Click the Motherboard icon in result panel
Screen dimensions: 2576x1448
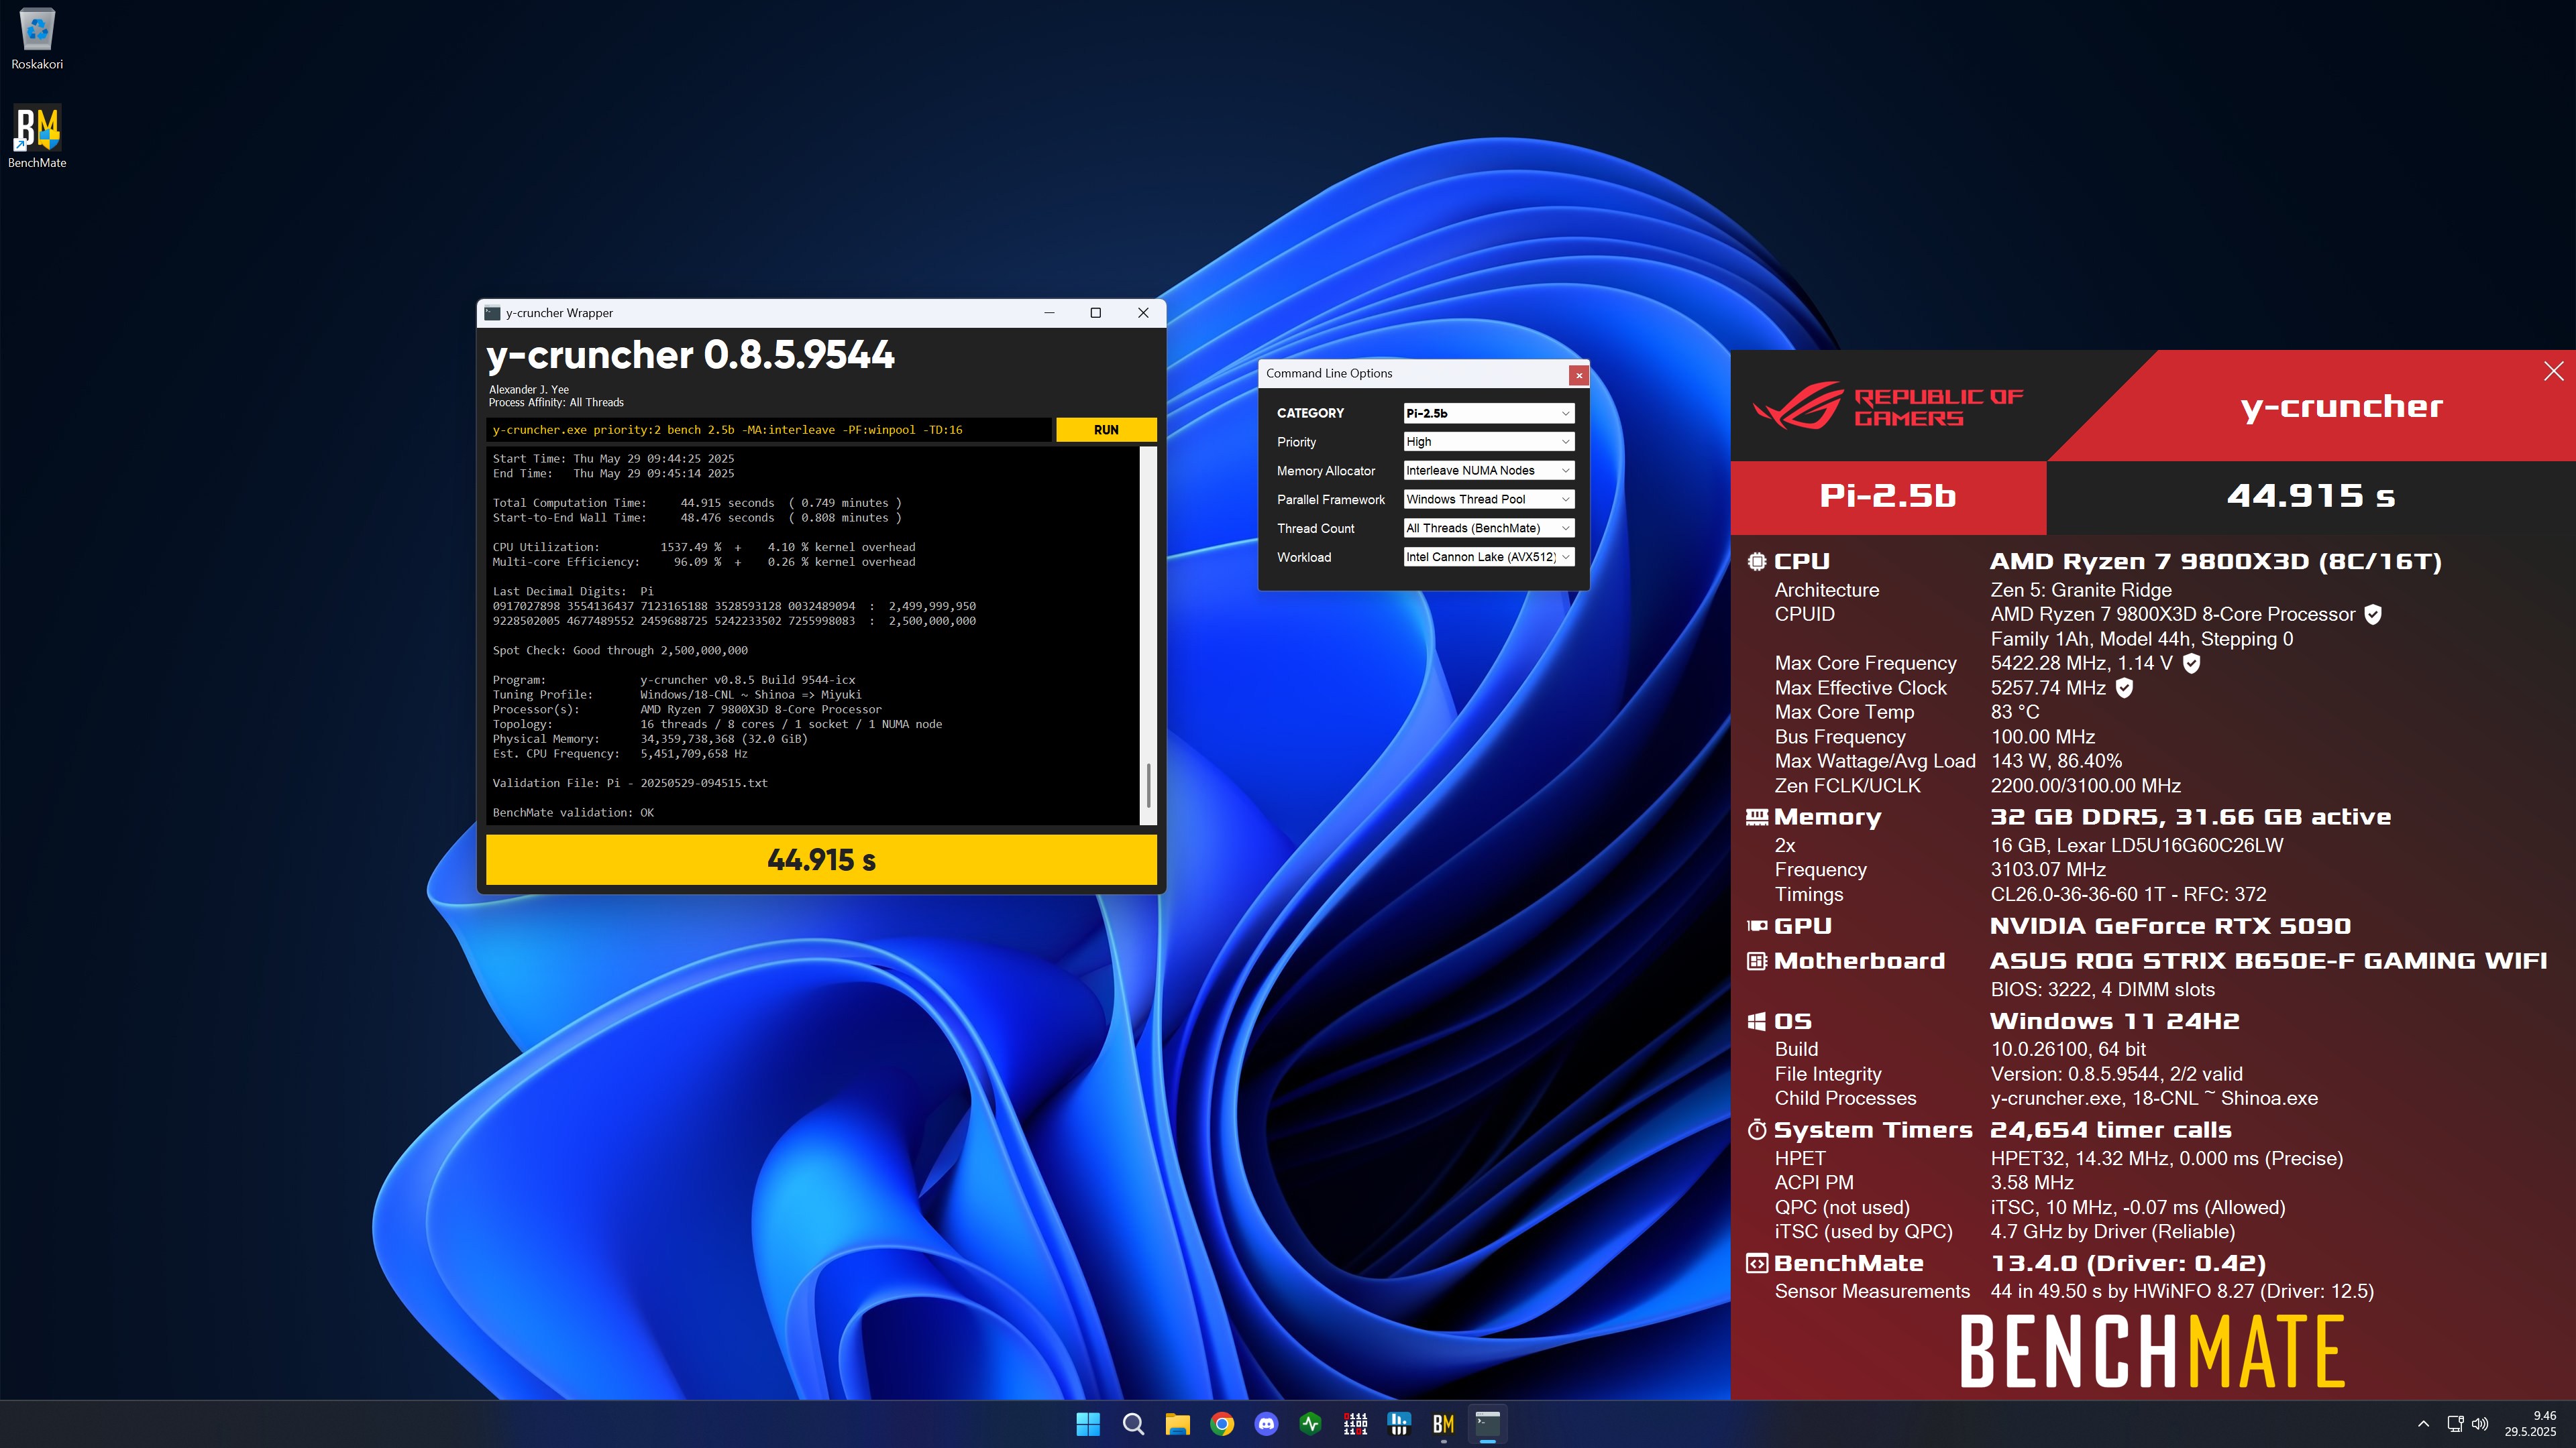(x=1757, y=961)
